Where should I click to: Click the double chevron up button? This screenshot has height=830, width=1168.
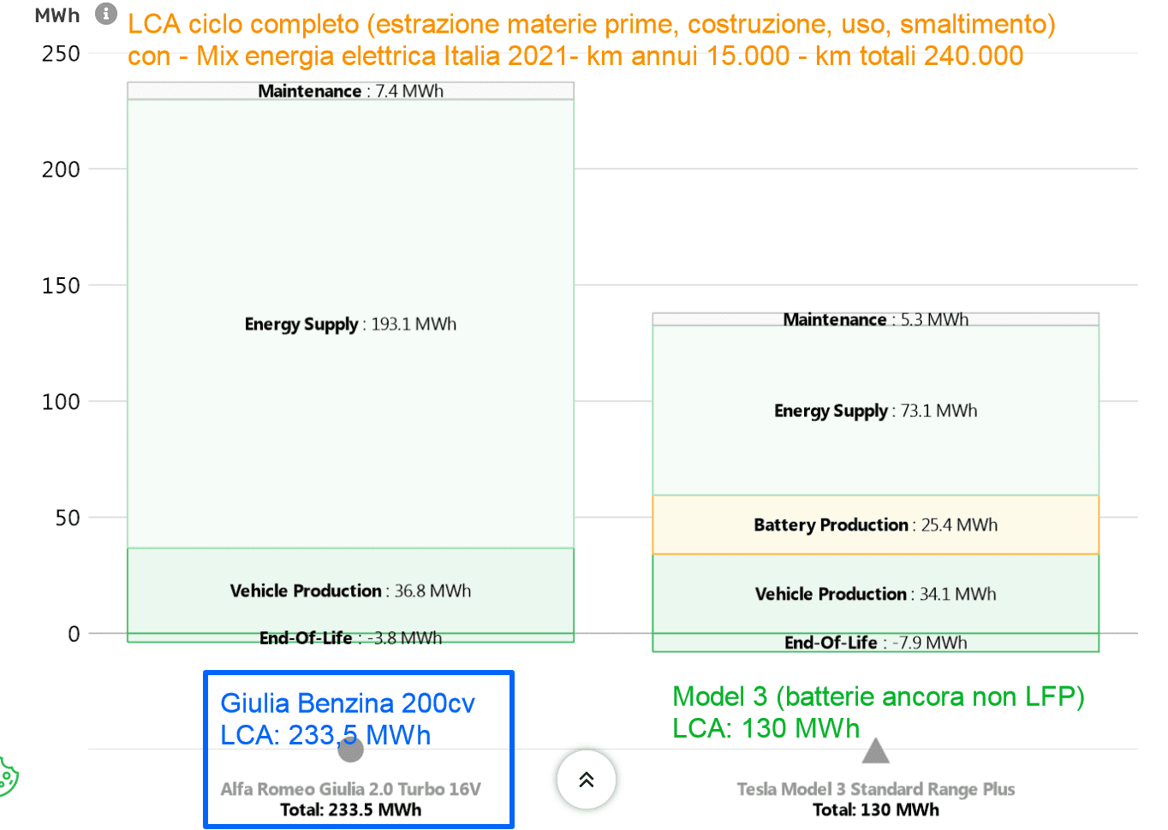587,780
